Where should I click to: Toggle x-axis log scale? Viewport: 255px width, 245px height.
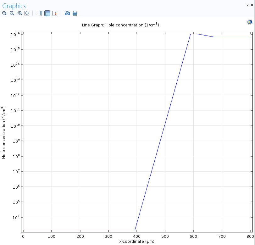pyautogui.click(x=40, y=13)
